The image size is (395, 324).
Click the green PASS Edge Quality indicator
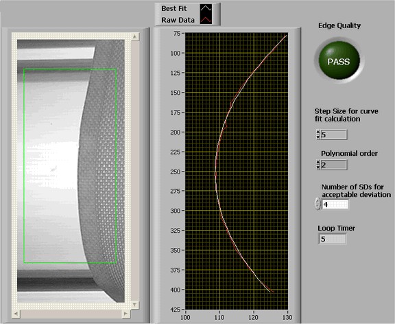click(339, 60)
